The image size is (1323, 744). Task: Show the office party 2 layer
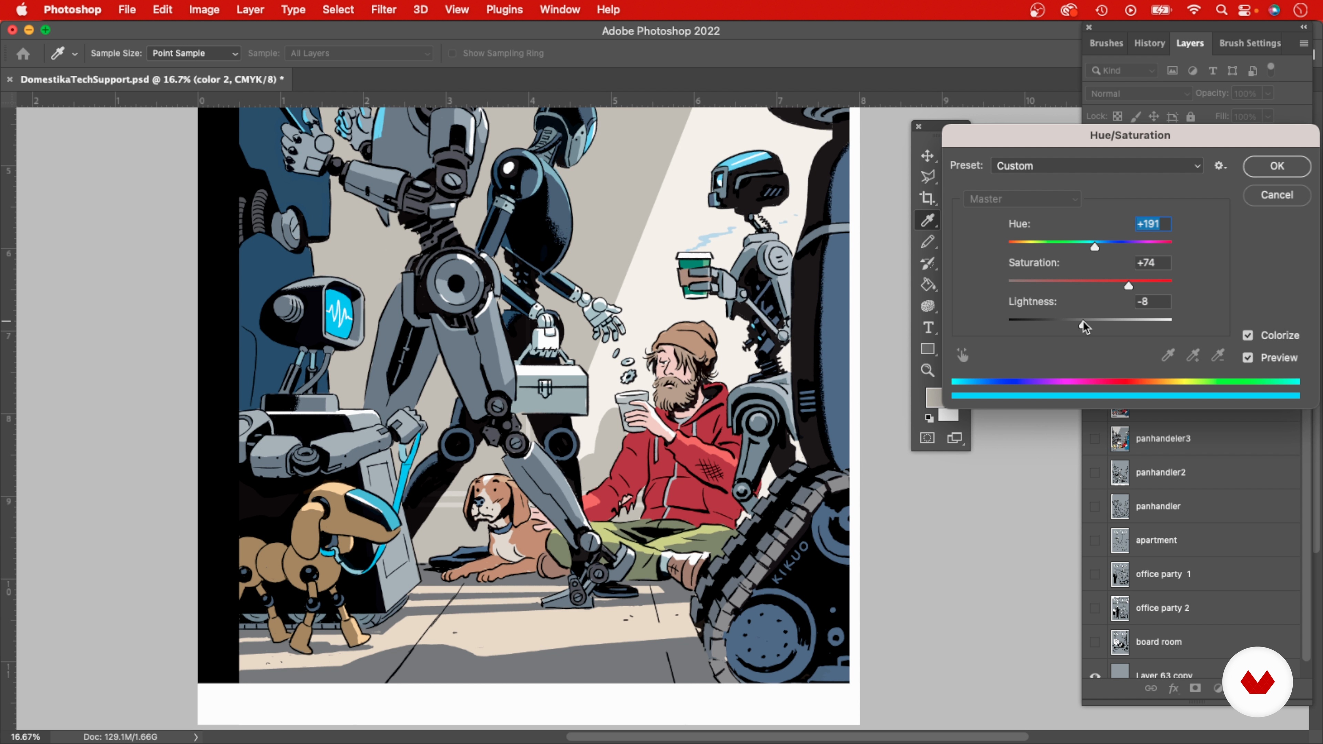click(1095, 608)
